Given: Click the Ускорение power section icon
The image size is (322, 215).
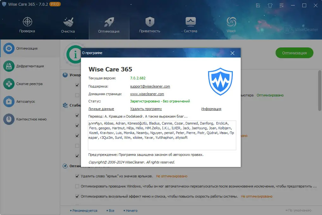Looking at the screenshot, I should point(65,75).
